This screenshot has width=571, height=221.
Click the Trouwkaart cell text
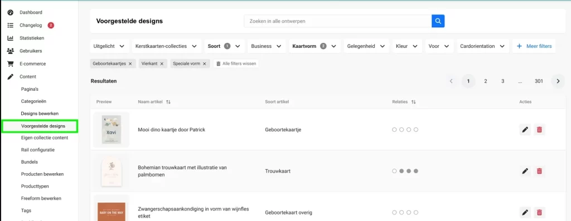pyautogui.click(x=278, y=171)
